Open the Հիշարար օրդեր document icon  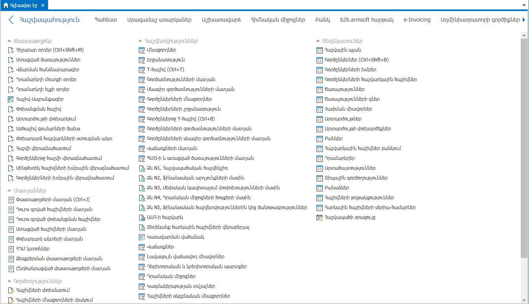click(11, 50)
